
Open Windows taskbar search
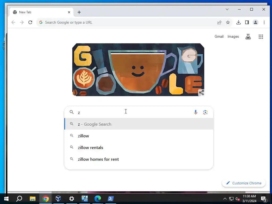(x=19, y=199)
